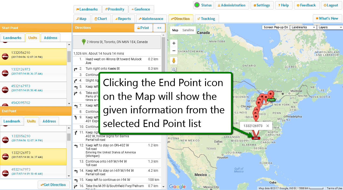The height and width of the screenshot is (190, 343).
Task: Open the Landmarks dropdown on map
Action: pyautogui.click(x=303, y=27)
